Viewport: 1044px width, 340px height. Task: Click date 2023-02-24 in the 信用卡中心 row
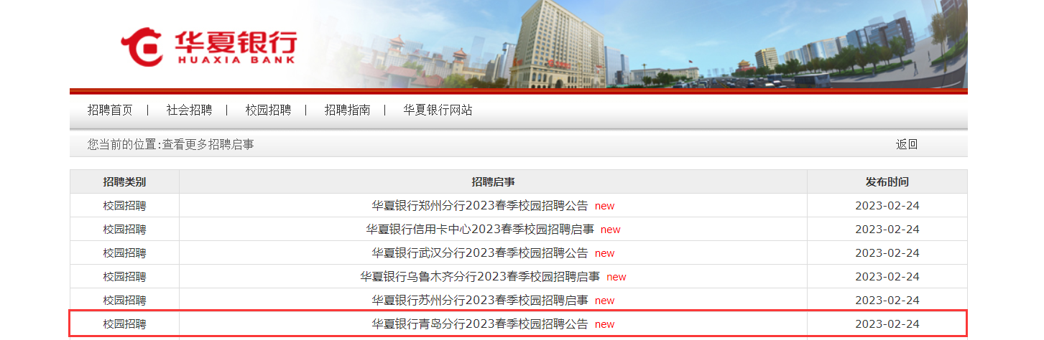(887, 230)
